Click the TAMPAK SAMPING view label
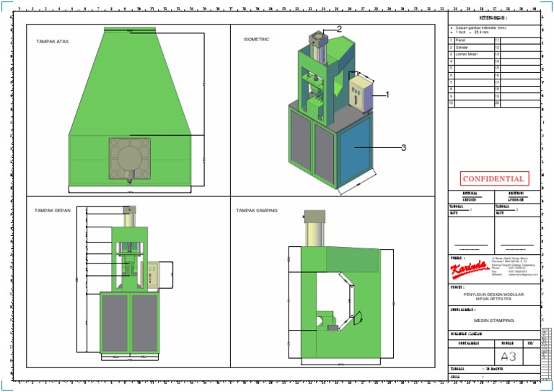The height and width of the screenshot is (392, 554). 257,210
